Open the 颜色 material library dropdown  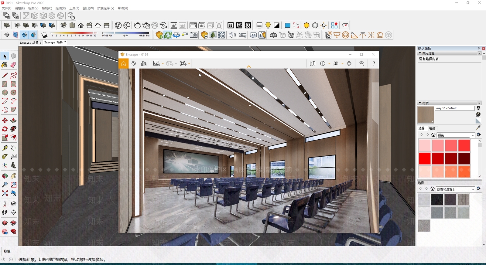[473, 135]
